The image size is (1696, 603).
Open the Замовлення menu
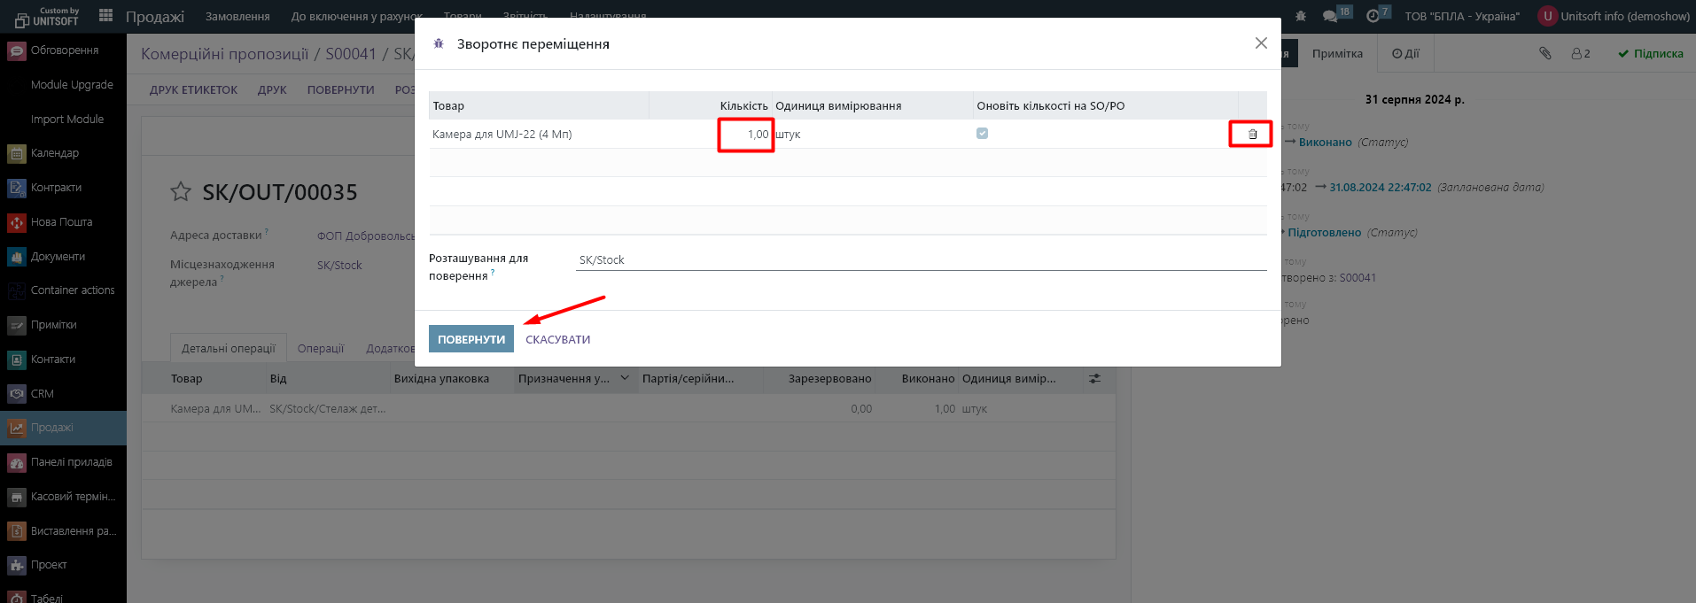coord(237,16)
